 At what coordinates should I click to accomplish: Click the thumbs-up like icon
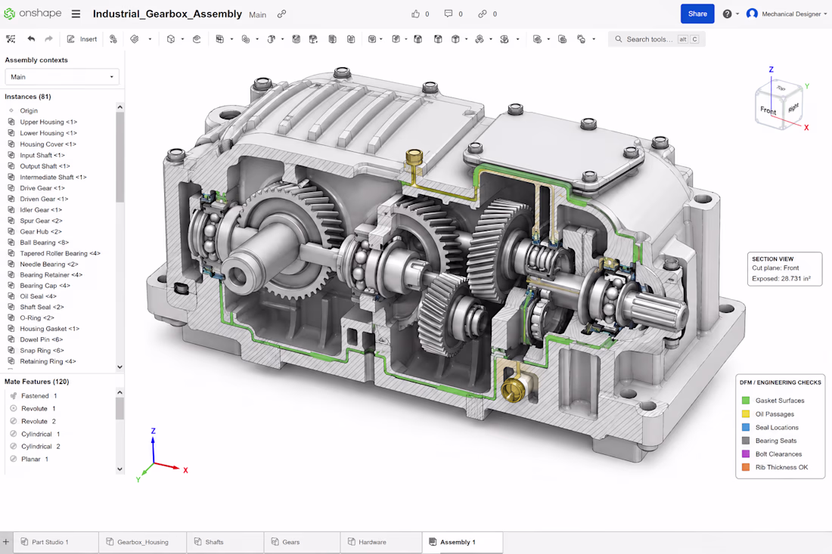point(415,14)
